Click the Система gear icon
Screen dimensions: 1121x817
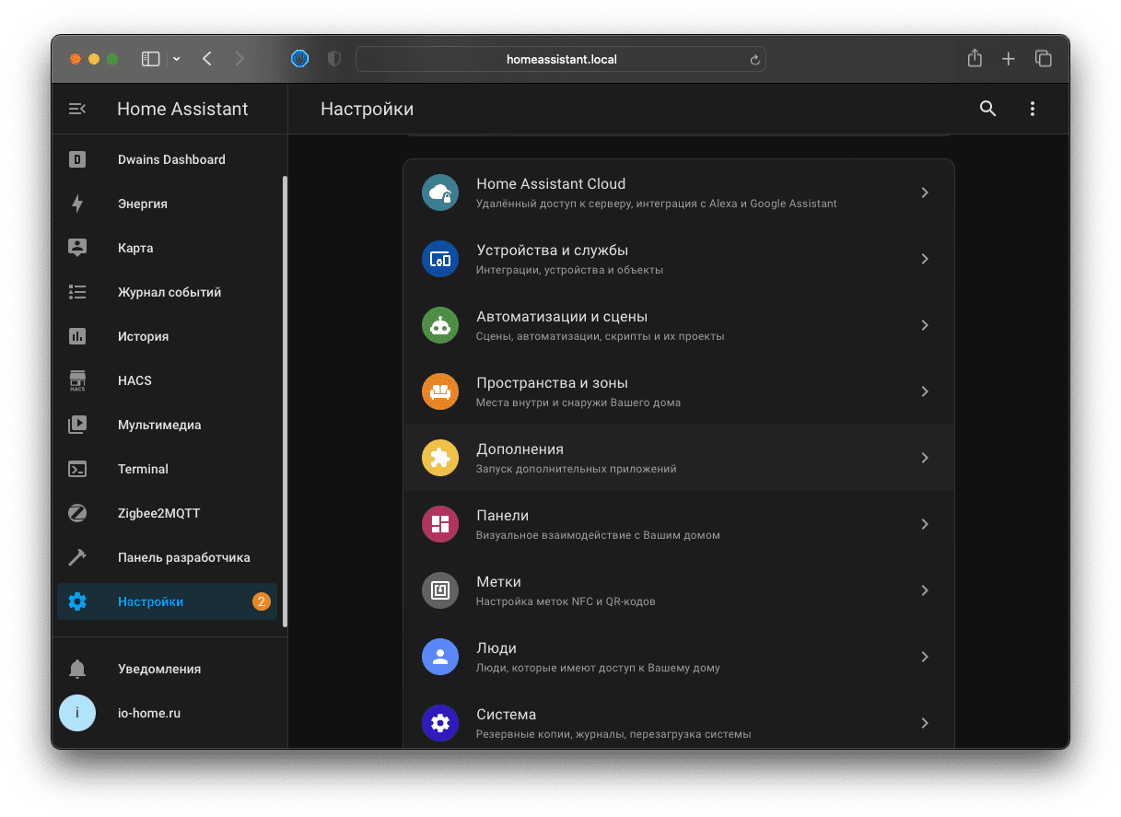pos(440,723)
